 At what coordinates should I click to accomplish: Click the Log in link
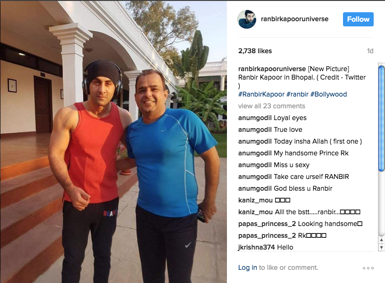[x=248, y=267]
